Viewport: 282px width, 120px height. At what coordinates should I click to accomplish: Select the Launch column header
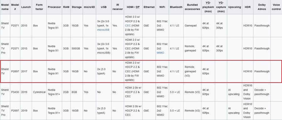point(26,7)
